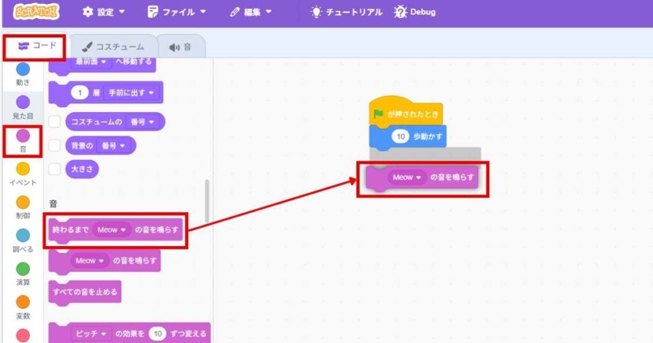The width and height of the screenshot is (653, 343).
Task: Click the 編集 pencil icon
Action: click(235, 12)
